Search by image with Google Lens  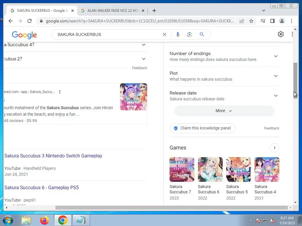190,34
